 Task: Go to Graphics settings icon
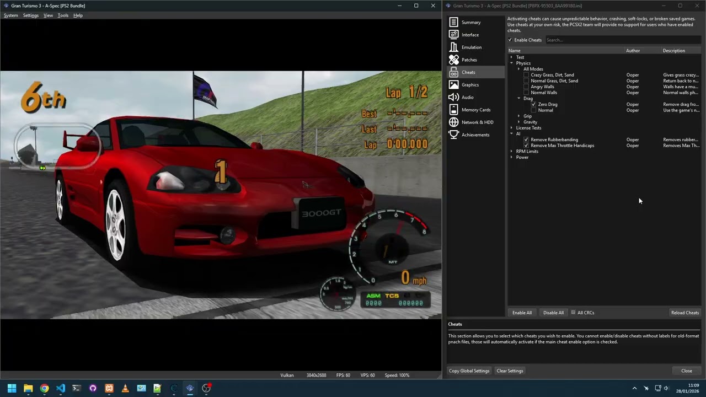(x=453, y=85)
